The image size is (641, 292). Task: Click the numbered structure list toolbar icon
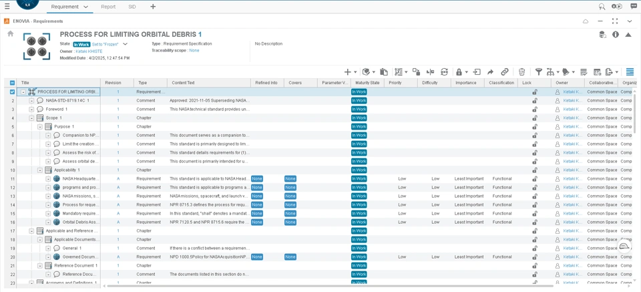pos(399,72)
